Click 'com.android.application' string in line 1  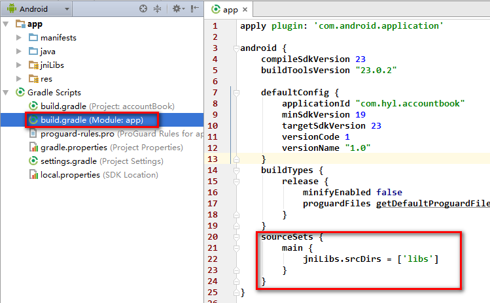pyautogui.click(x=378, y=26)
